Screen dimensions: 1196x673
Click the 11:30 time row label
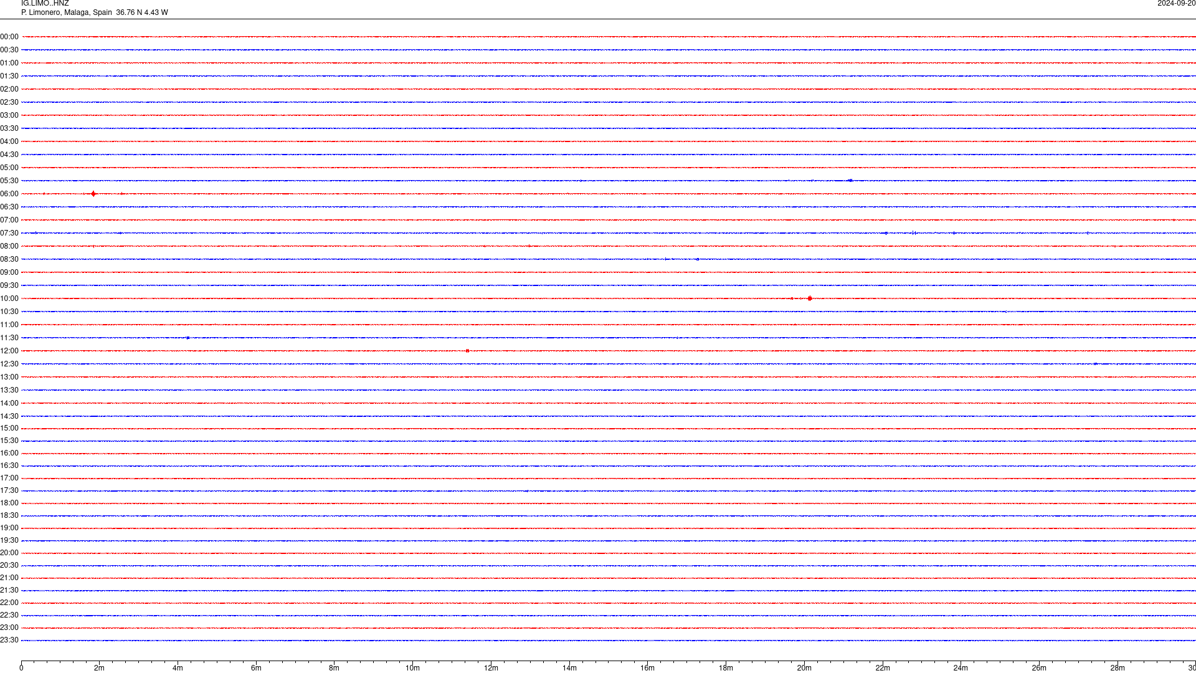click(9, 338)
